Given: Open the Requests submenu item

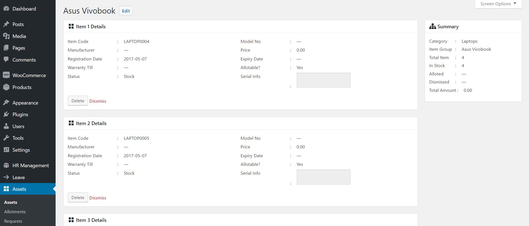Looking at the screenshot, I should 13,221.
